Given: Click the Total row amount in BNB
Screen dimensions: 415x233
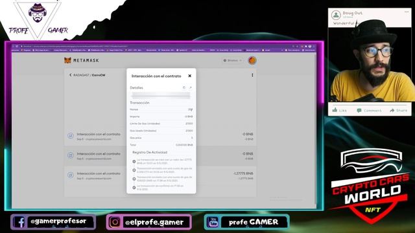Looking at the screenshot, I should click(x=184, y=145).
